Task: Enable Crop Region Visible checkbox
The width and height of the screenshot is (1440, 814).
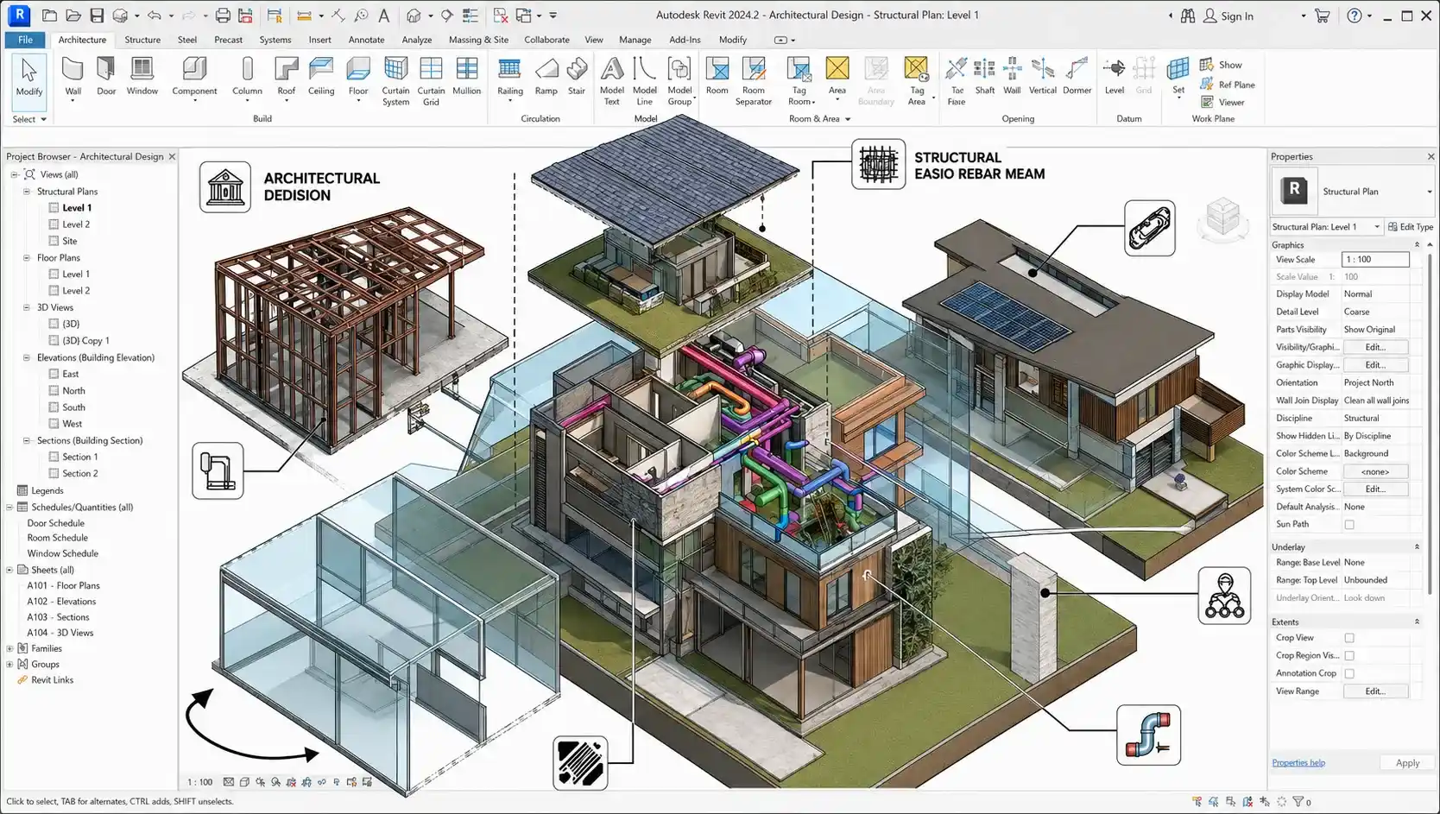Action: (x=1349, y=656)
